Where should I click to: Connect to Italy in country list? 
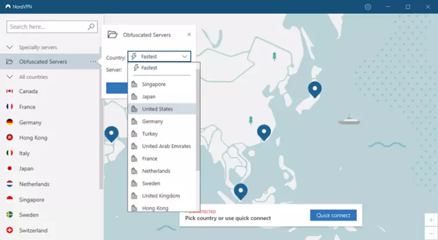pyautogui.click(x=24, y=153)
